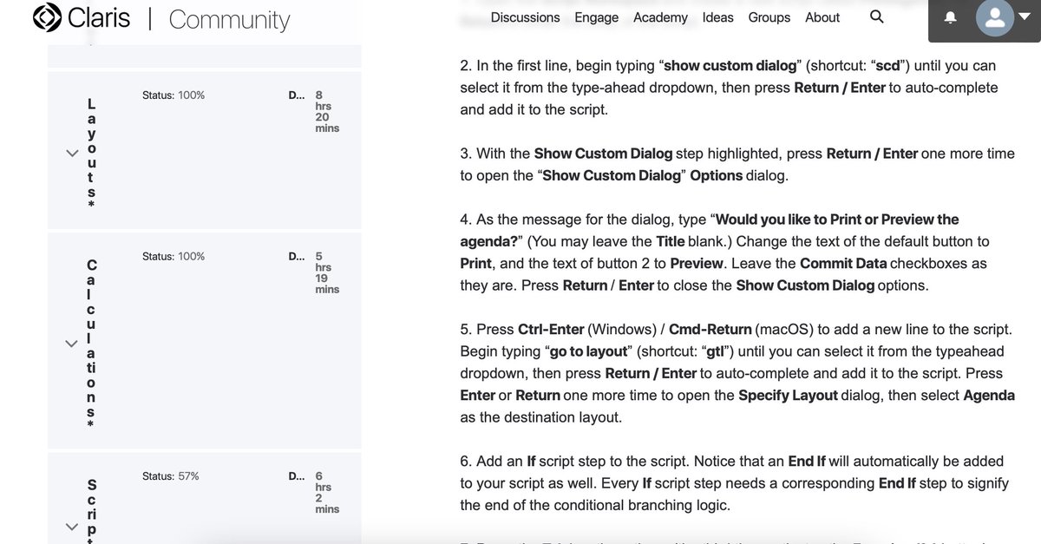This screenshot has width=1041, height=544.
Task: Click step 6 paragraph about If script step
Action: [735, 483]
